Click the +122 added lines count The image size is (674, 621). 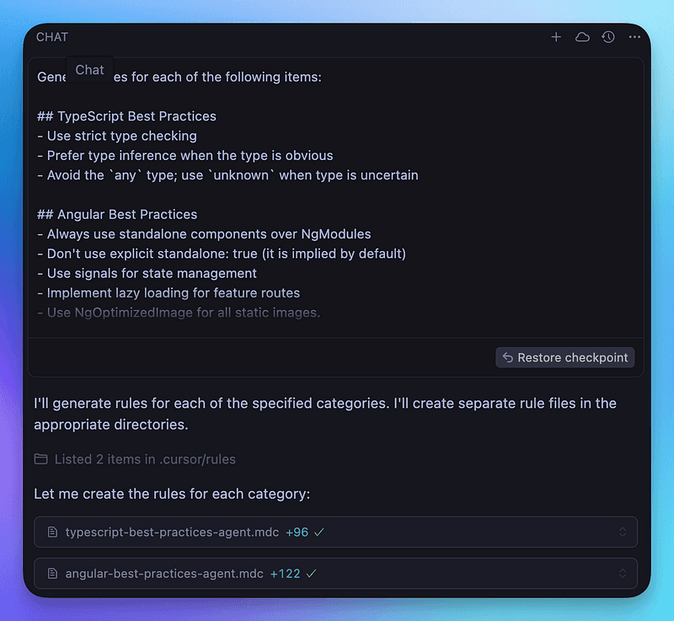tap(286, 574)
